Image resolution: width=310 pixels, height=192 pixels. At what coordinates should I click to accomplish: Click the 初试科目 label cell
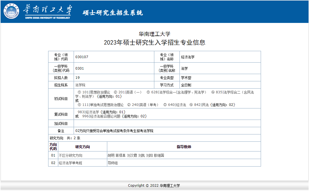click(61, 99)
